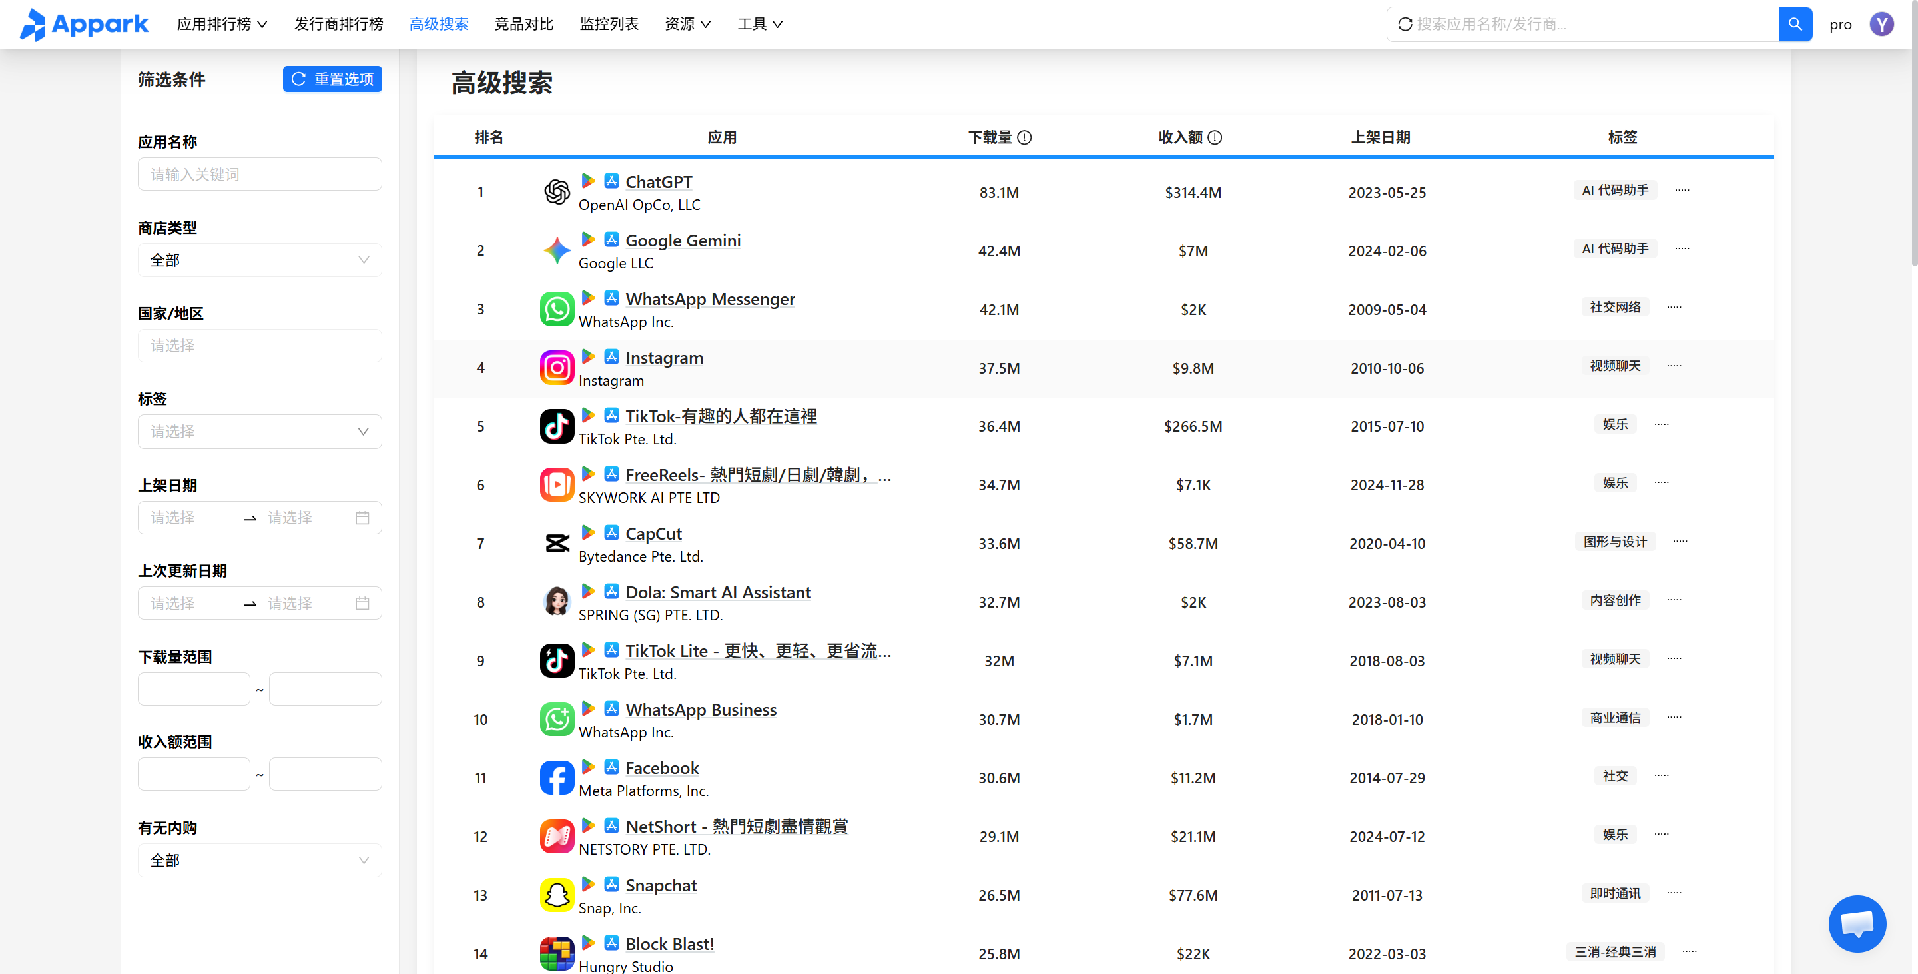Click the WhatsApp Business app icon
The width and height of the screenshot is (1918, 974).
click(x=557, y=720)
